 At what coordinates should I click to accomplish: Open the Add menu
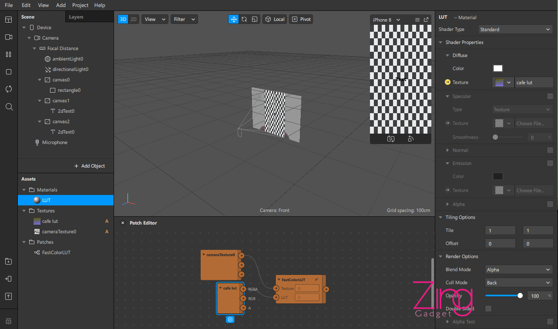click(x=61, y=5)
